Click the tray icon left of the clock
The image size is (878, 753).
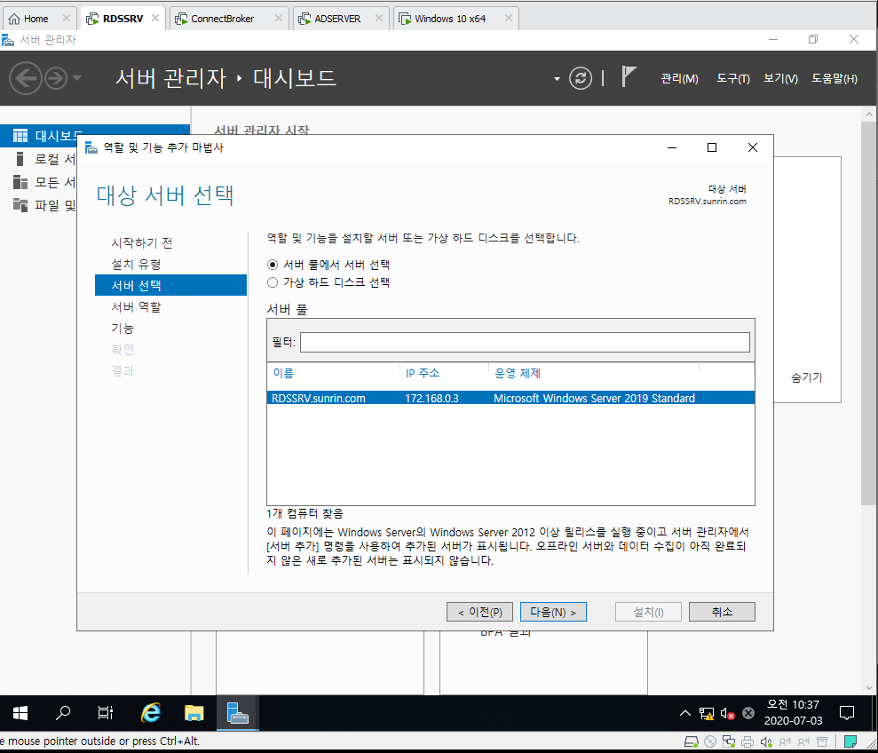[x=748, y=713]
